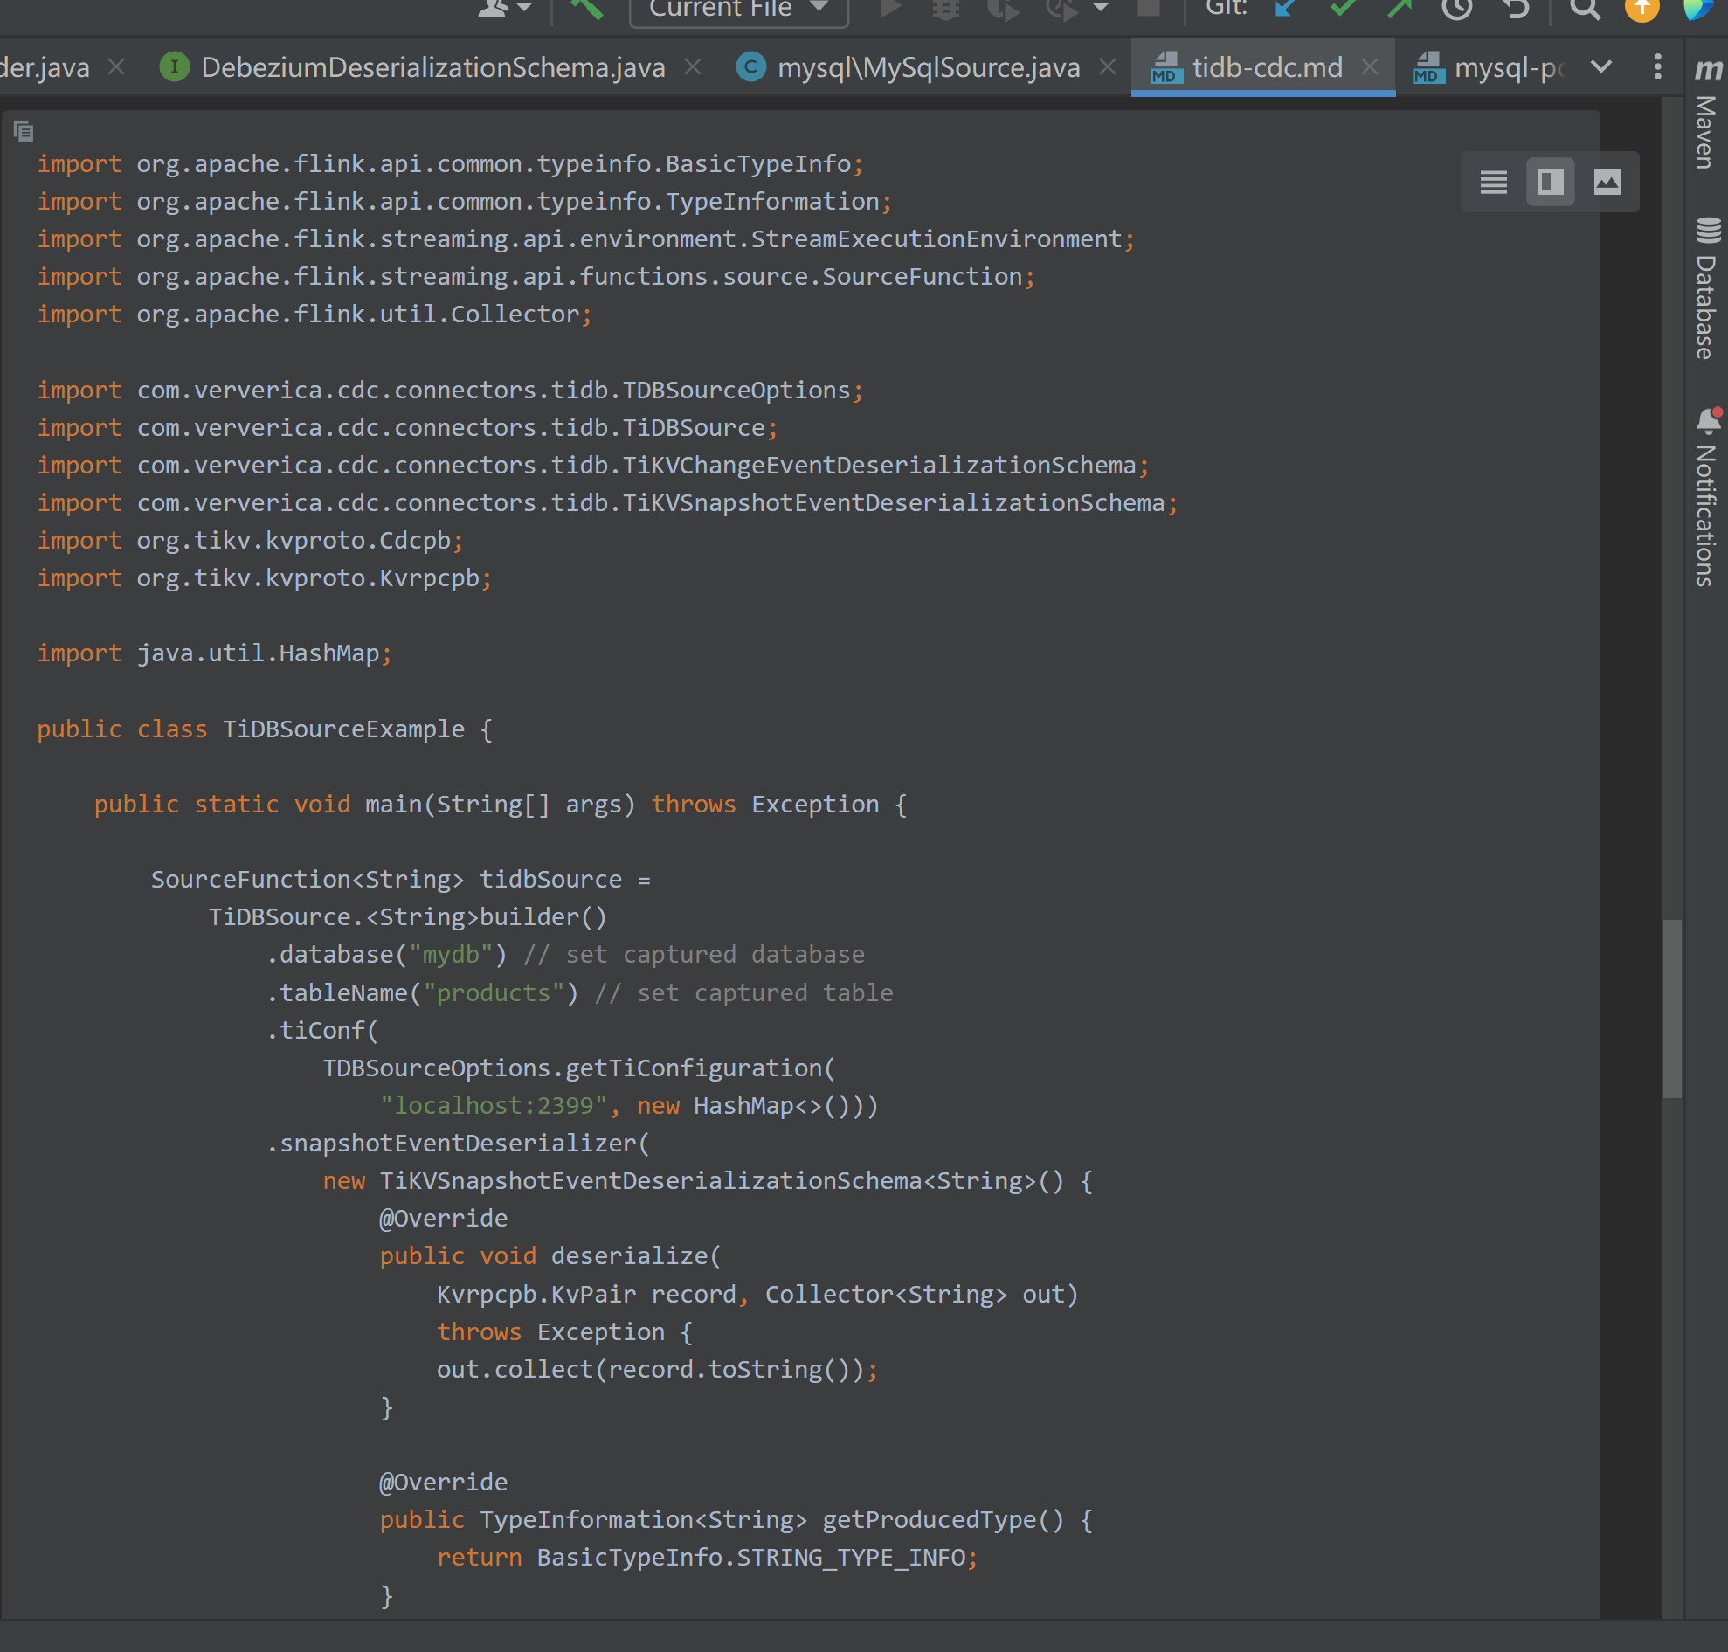This screenshot has width=1728, height=1652.
Task: Open the Current File run configuration dropdown
Action: click(738, 9)
